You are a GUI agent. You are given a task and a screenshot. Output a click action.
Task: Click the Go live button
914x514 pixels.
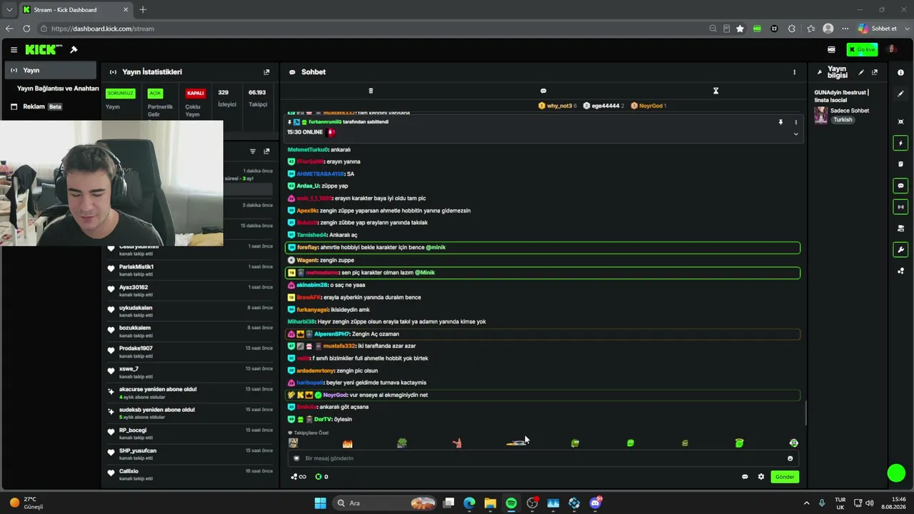(x=862, y=49)
